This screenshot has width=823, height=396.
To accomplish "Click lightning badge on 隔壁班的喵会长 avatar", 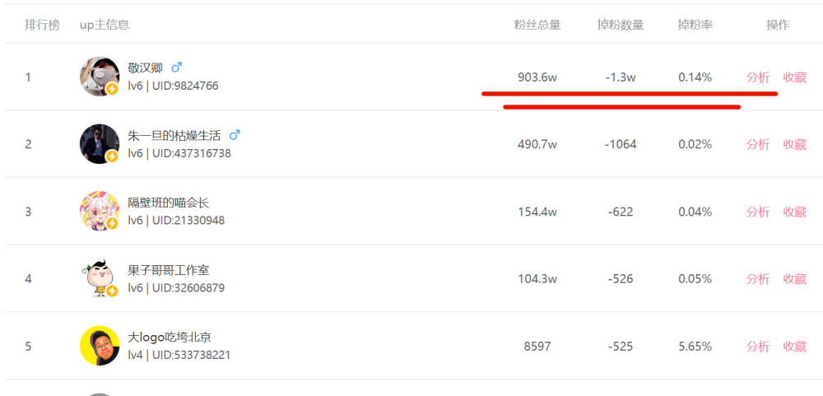I will 112,223.
